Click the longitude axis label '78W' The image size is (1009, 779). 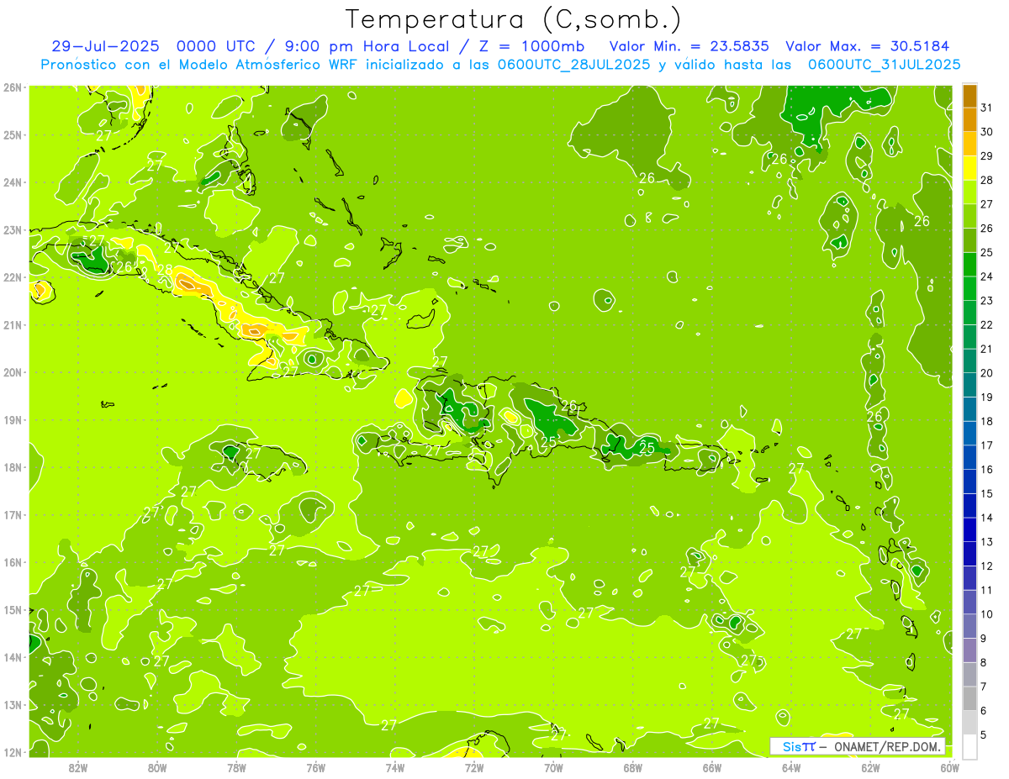pyautogui.click(x=236, y=767)
